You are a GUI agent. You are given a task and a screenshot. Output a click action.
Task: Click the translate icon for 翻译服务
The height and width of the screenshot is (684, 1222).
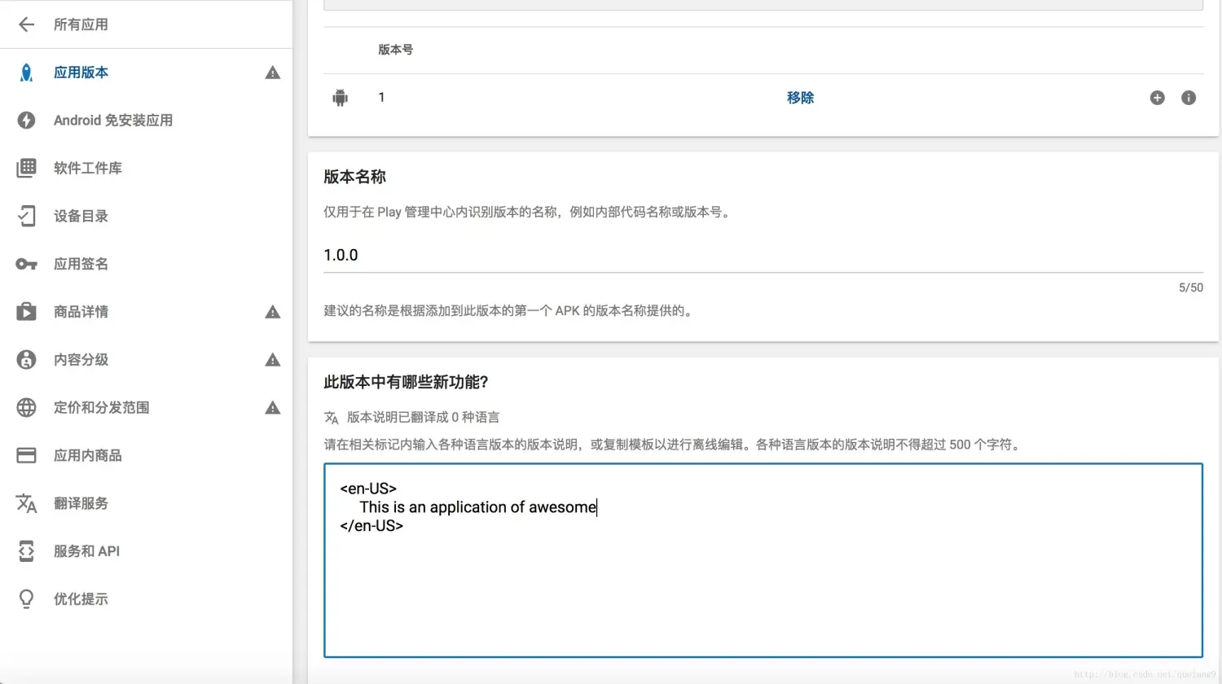(x=26, y=503)
